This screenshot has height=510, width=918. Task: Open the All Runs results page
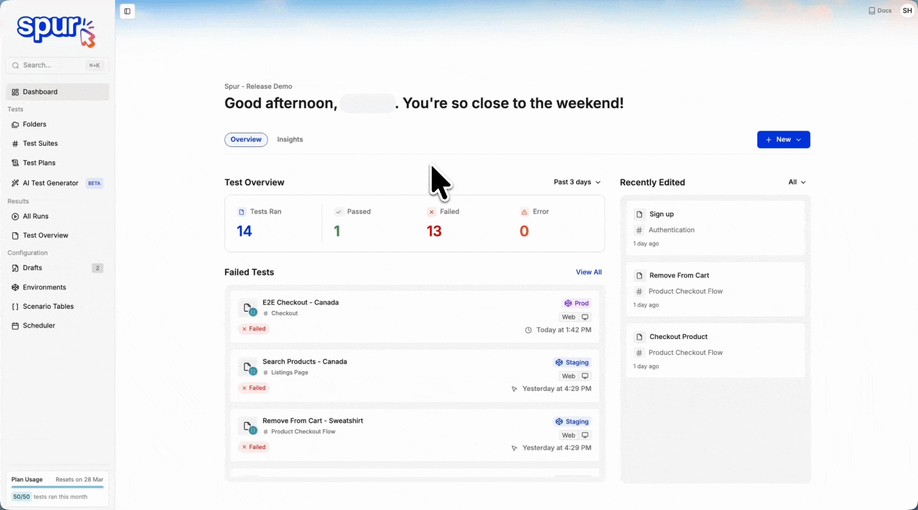click(35, 216)
